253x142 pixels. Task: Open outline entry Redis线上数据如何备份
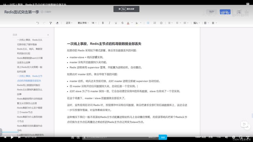tap(28, 85)
